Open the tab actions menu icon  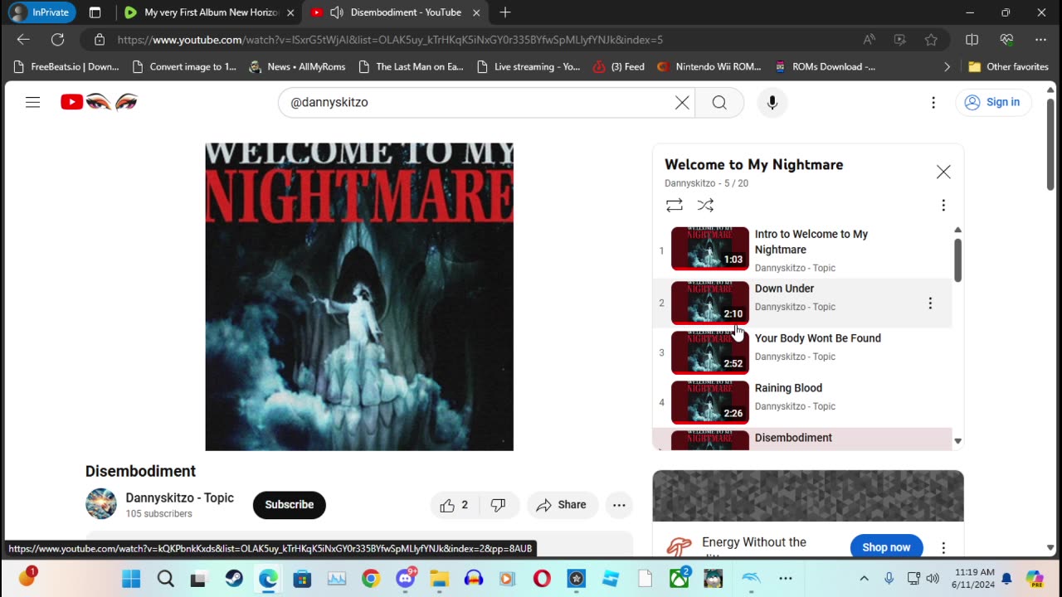coord(95,12)
